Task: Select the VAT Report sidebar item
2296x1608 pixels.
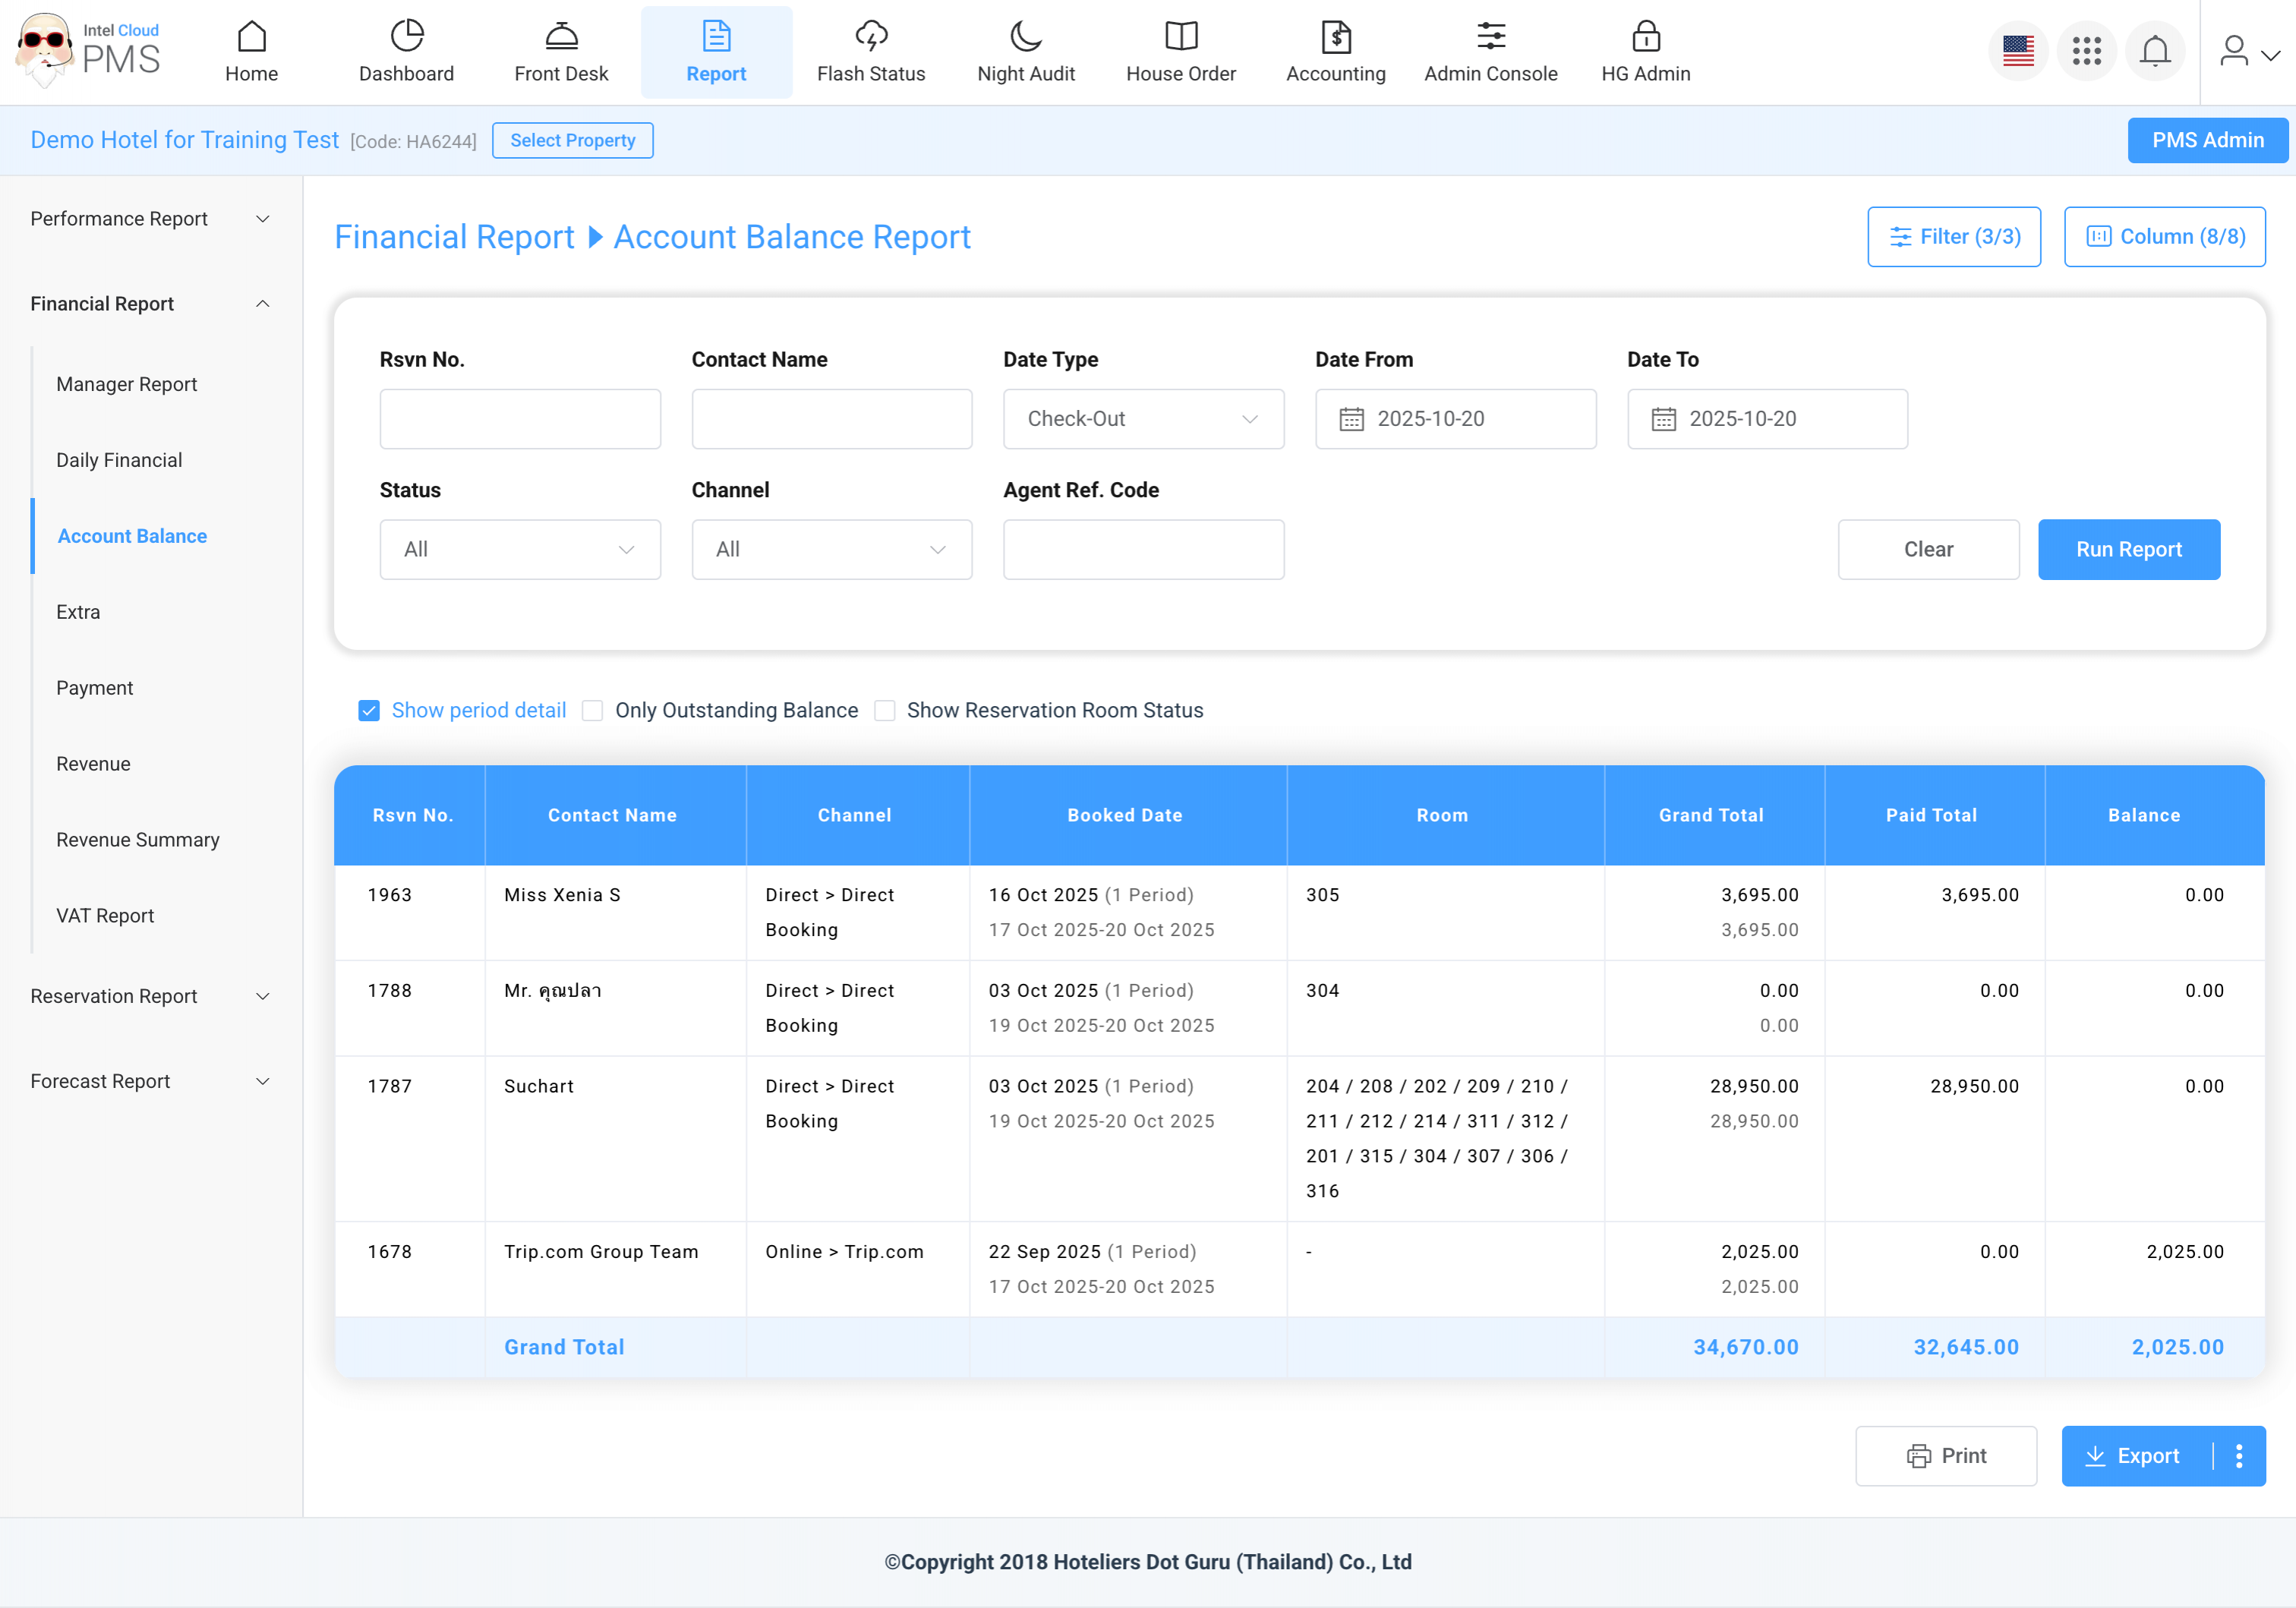Action: click(105, 916)
